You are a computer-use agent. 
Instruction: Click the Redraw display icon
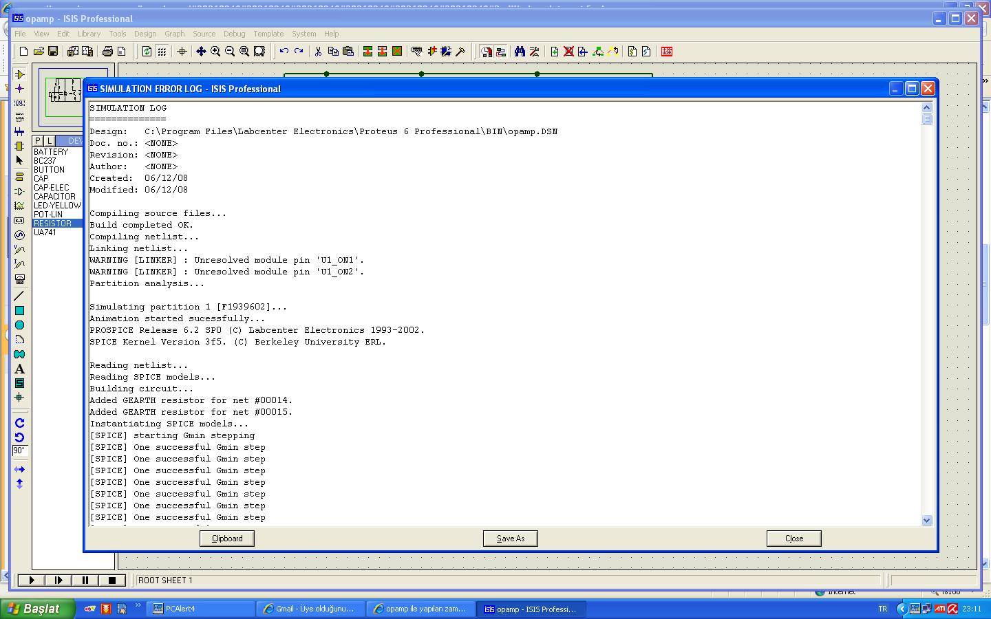tap(147, 52)
